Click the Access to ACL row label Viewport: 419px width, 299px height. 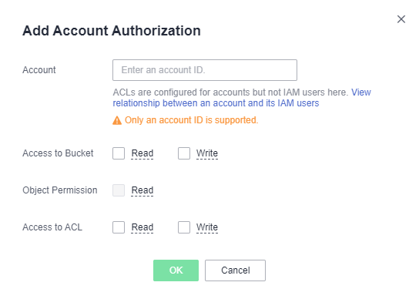[x=52, y=227]
